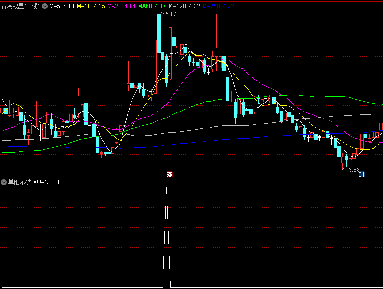Click the XUAN: 0.00 value

pos(48,182)
